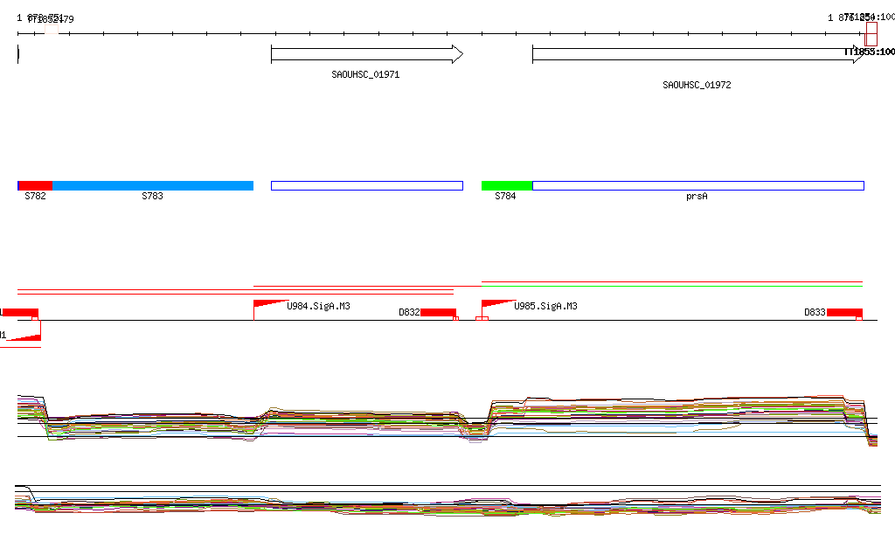Click the green S784 segment bar
This screenshot has width=895, height=534.
coord(507,185)
